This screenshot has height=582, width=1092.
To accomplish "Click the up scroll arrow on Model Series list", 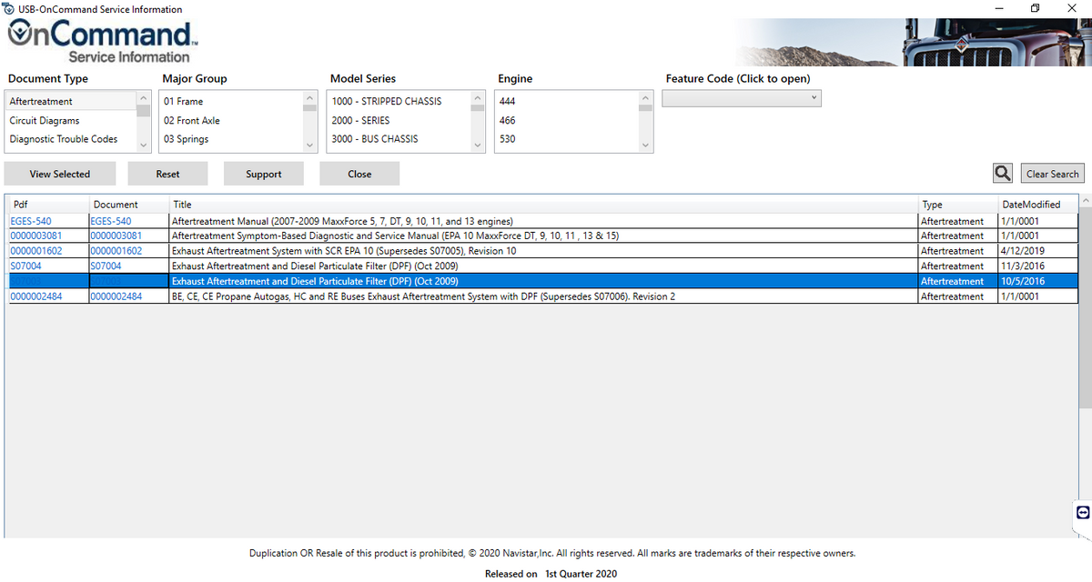I will pos(477,98).
